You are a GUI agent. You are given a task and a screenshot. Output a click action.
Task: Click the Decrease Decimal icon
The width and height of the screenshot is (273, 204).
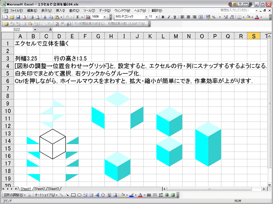(x=232, y=17)
